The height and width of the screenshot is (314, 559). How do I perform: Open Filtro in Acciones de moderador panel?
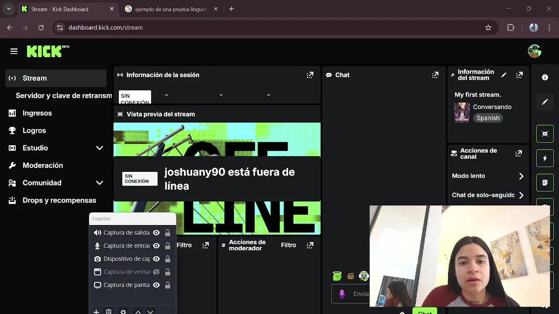288,245
